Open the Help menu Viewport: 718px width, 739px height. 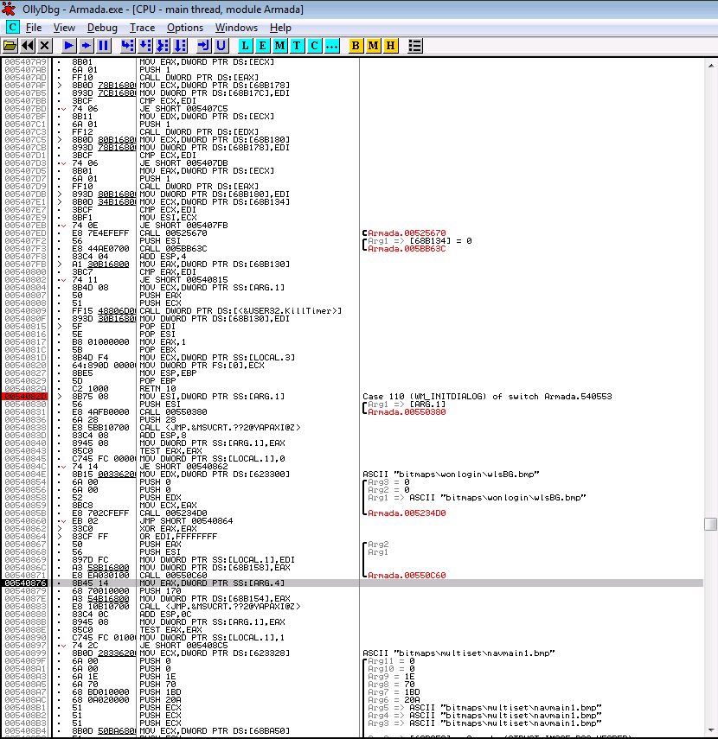[x=280, y=28]
